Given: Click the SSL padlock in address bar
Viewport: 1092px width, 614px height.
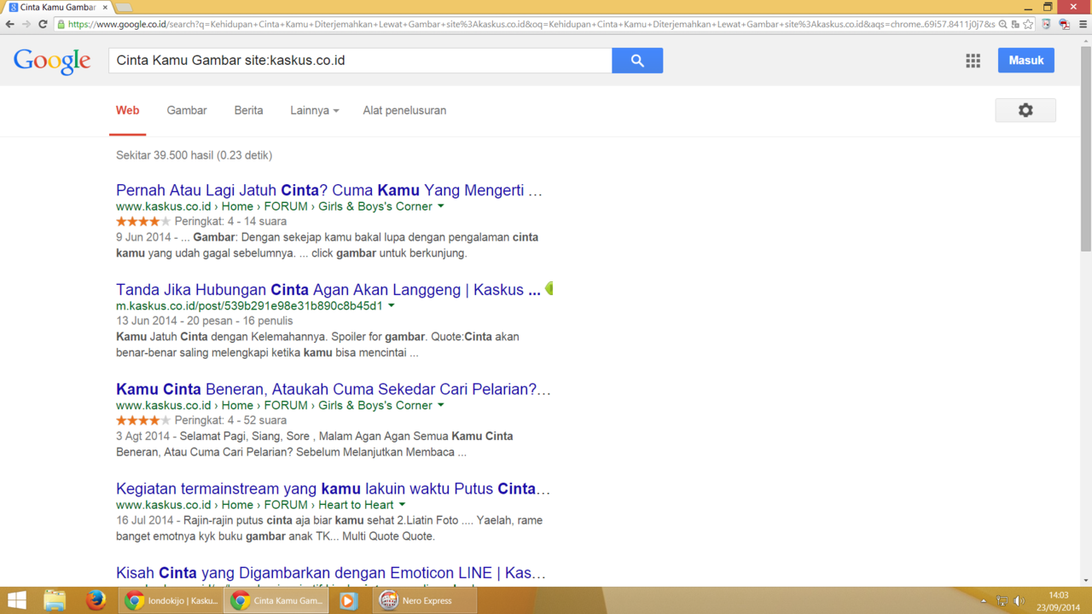Looking at the screenshot, I should click(x=61, y=24).
